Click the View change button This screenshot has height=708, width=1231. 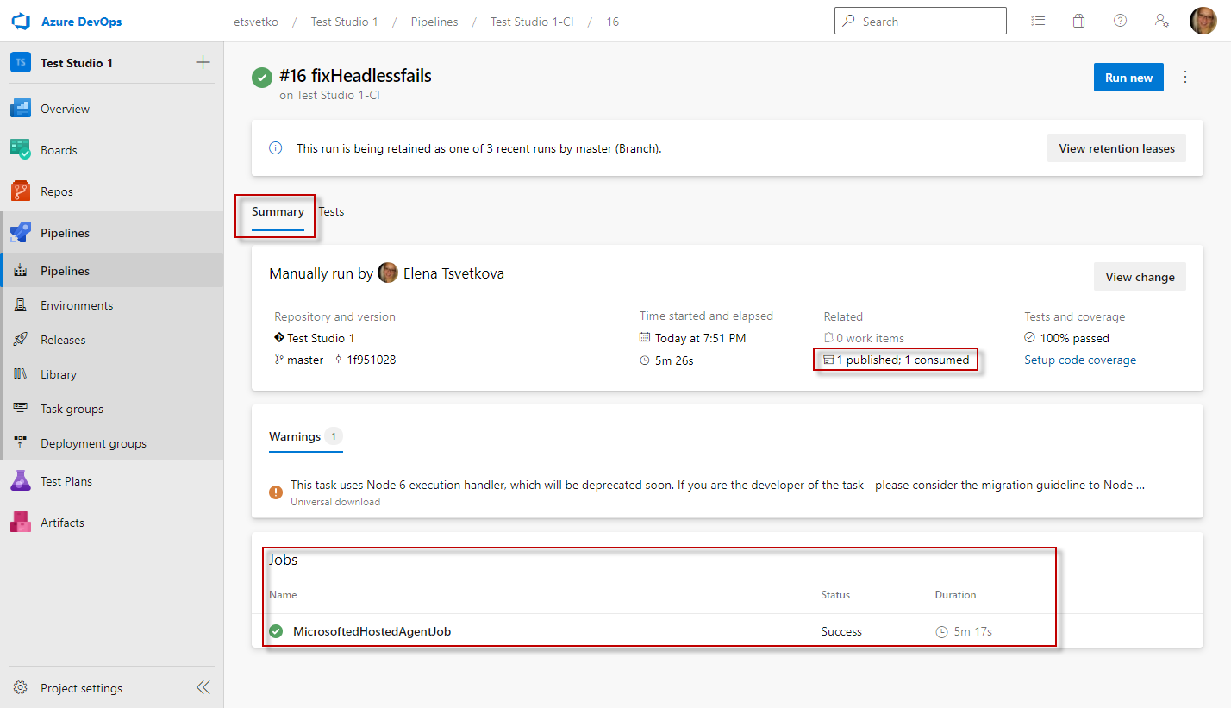(1140, 277)
